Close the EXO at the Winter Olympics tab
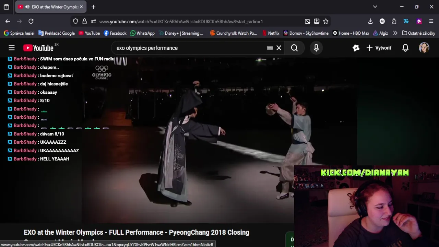This screenshot has height=247, width=439. (x=81, y=7)
